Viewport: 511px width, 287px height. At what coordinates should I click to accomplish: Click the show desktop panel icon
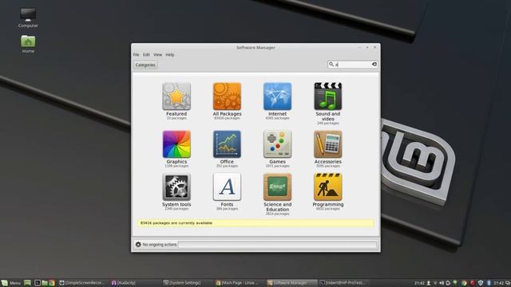pyautogui.click(x=27, y=283)
